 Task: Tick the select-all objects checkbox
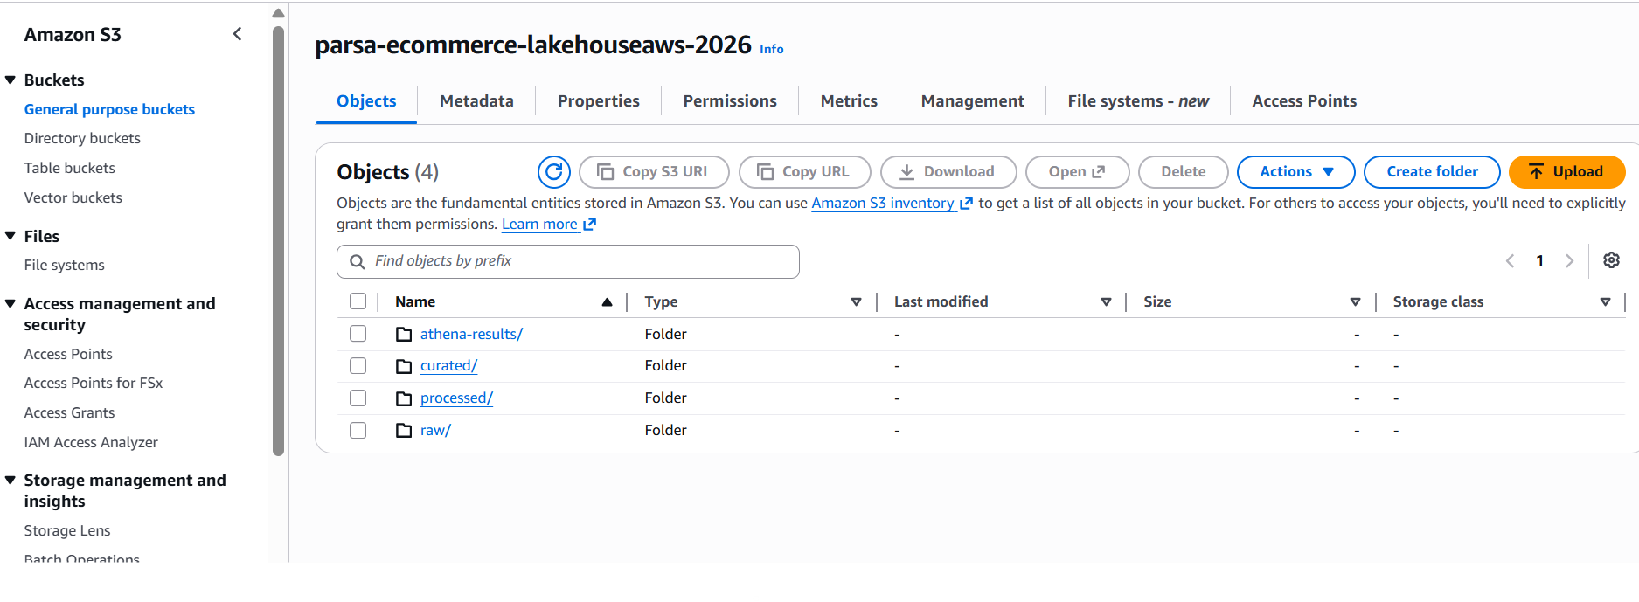[x=358, y=301]
